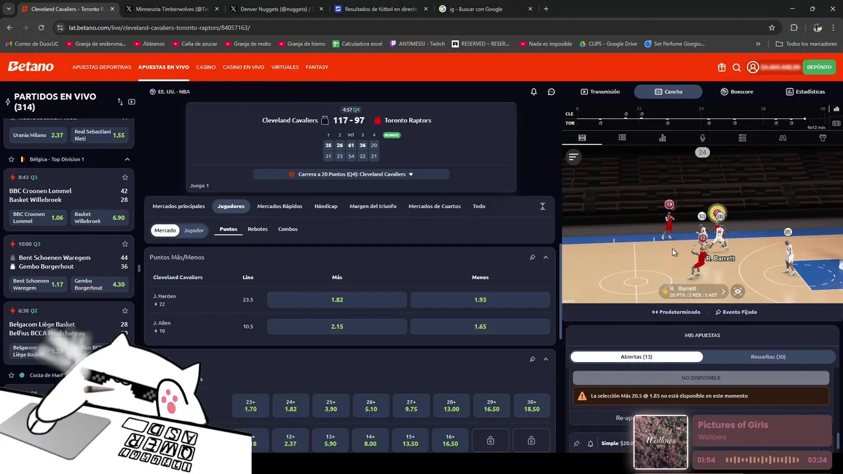The width and height of the screenshot is (843, 474).
Task: Select Mercados principales tab
Action: [178, 206]
